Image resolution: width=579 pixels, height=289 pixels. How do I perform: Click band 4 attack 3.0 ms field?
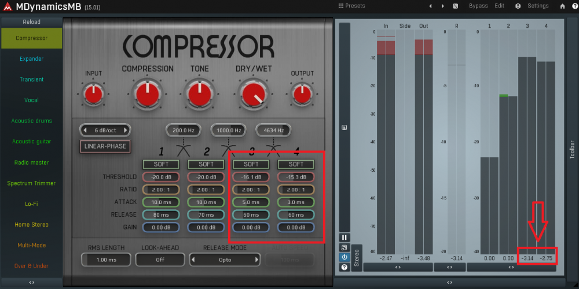tap(296, 202)
